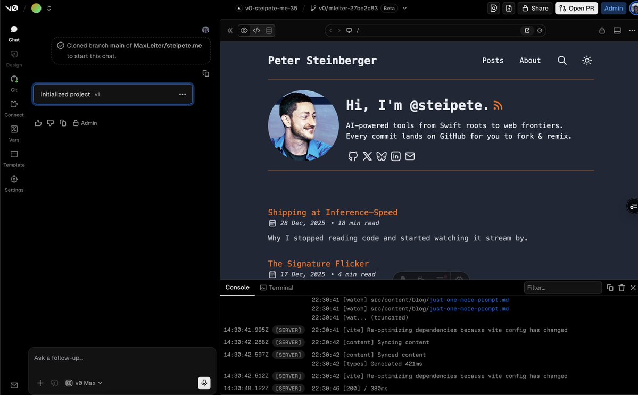Click the console Filter input

[563, 288]
